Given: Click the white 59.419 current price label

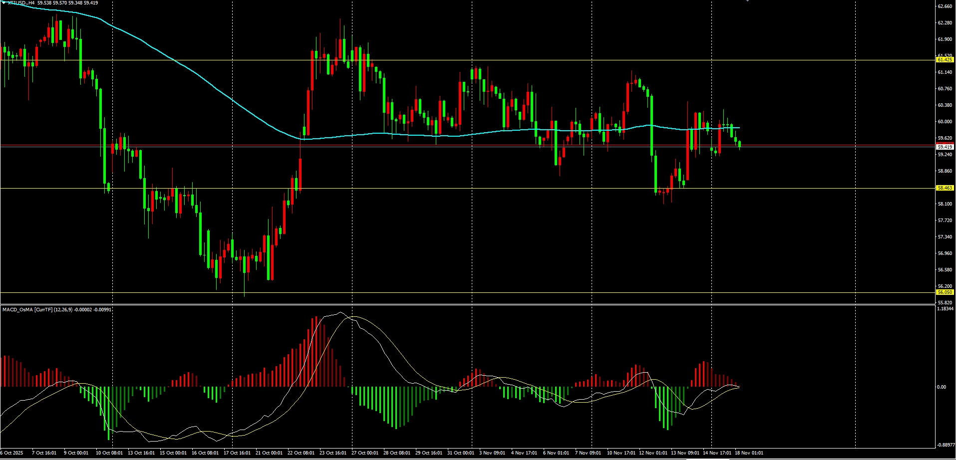Looking at the screenshot, I should pyautogui.click(x=945, y=147).
